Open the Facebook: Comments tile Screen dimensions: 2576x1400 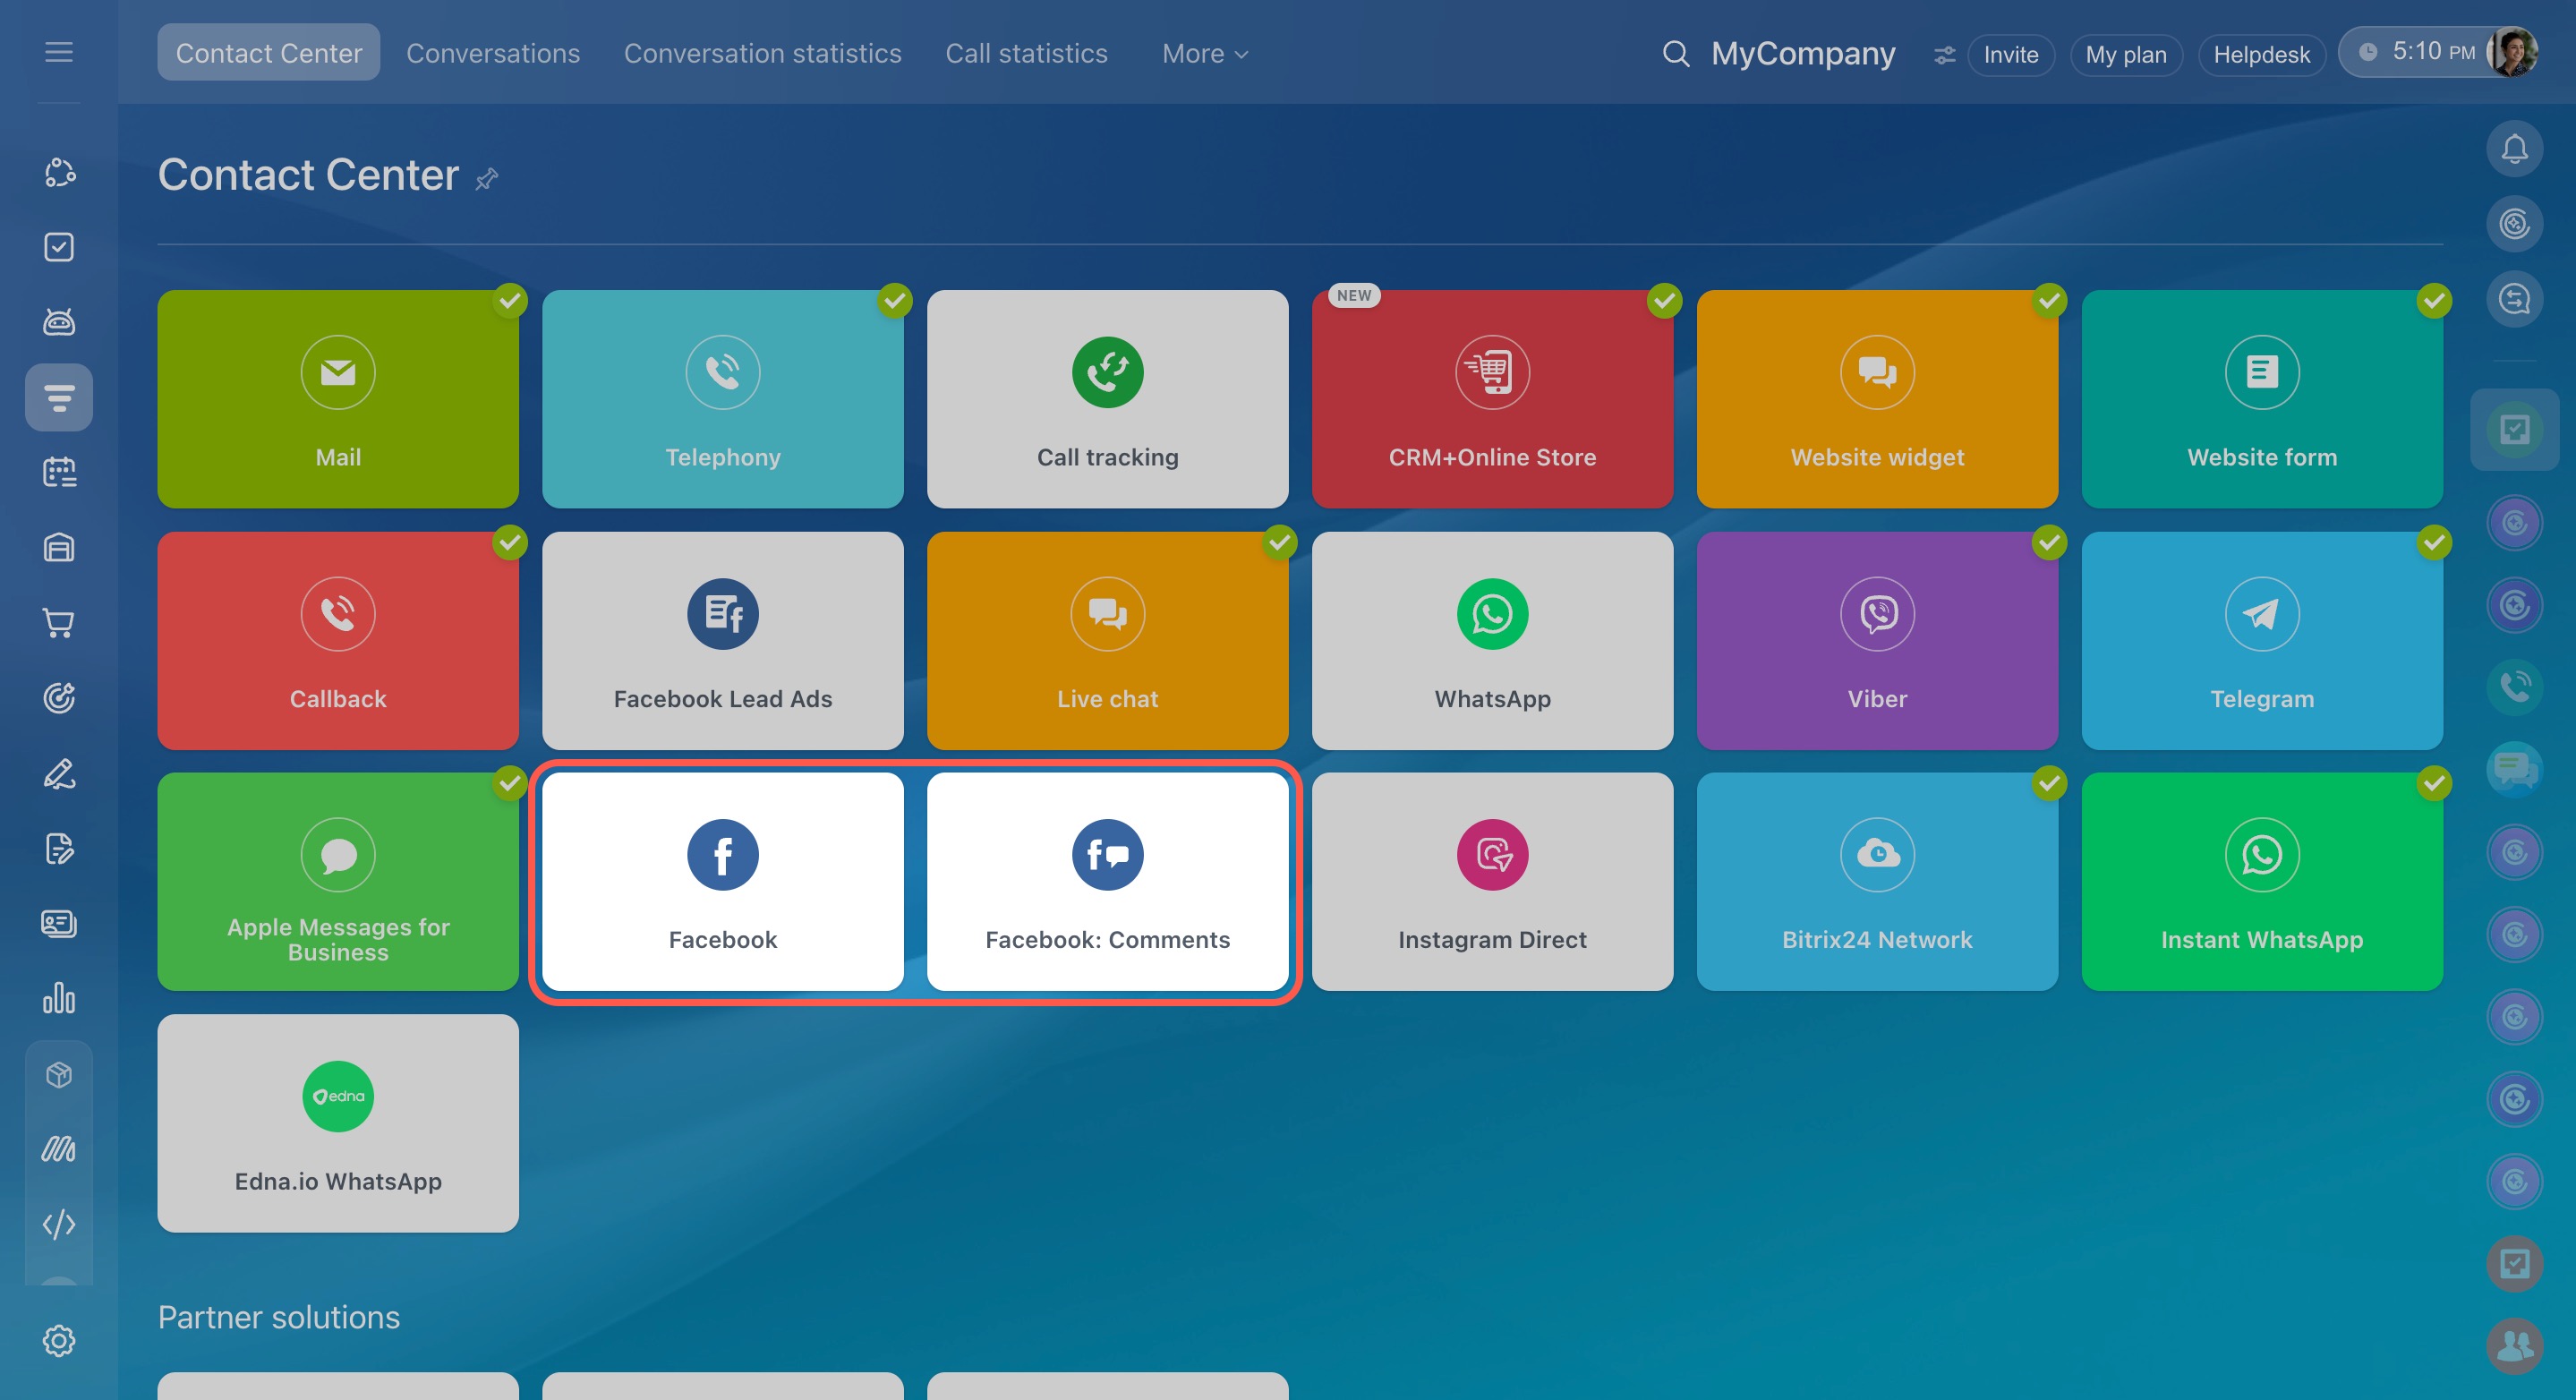point(1107,880)
